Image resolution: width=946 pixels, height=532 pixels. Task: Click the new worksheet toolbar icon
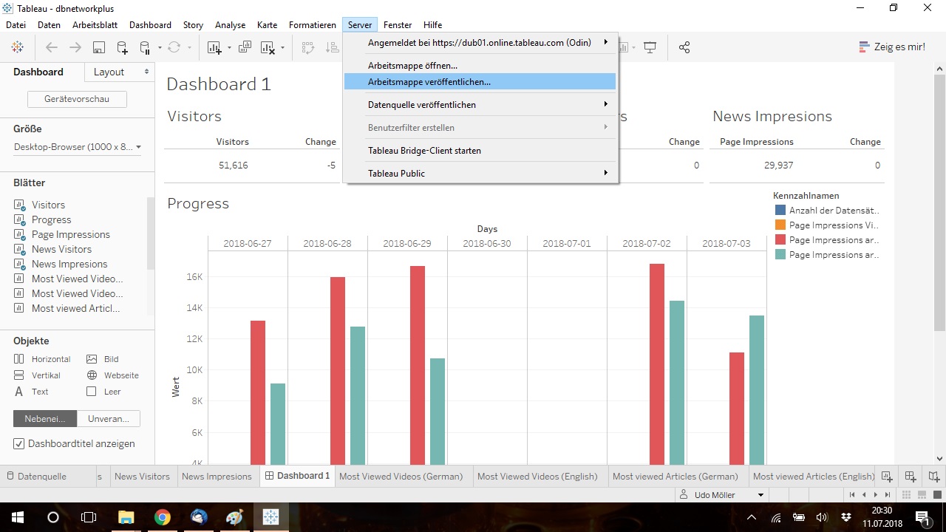coord(214,47)
